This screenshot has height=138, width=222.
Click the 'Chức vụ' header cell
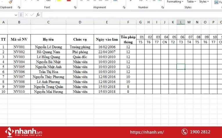[x=80, y=40]
